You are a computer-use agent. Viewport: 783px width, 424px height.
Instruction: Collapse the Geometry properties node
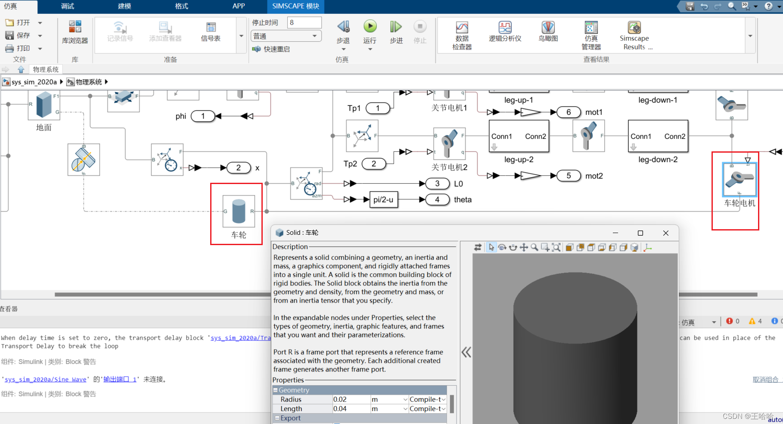[276, 390]
